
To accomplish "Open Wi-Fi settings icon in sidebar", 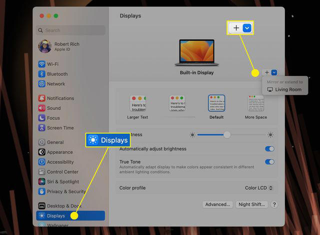I will (42, 64).
